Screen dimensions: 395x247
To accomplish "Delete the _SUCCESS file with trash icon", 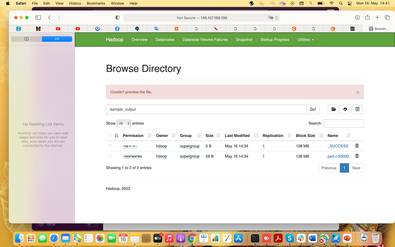I will pyautogui.click(x=357, y=146).
